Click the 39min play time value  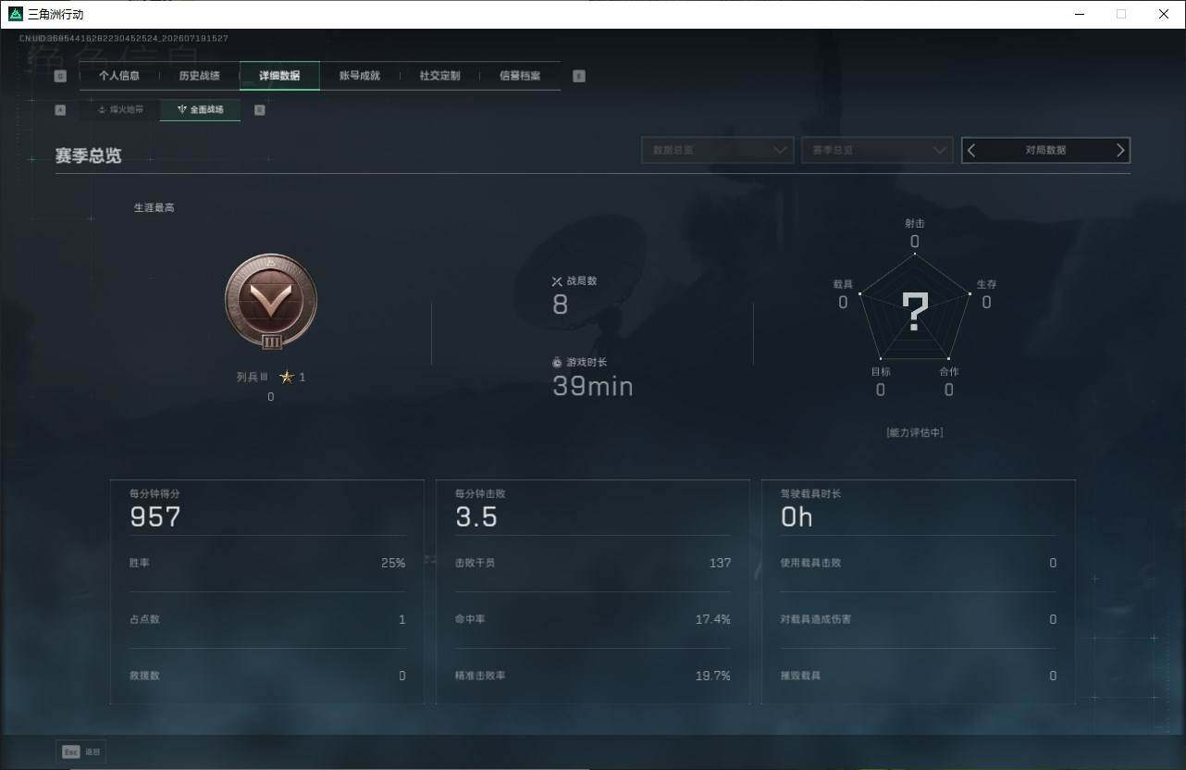tap(593, 386)
